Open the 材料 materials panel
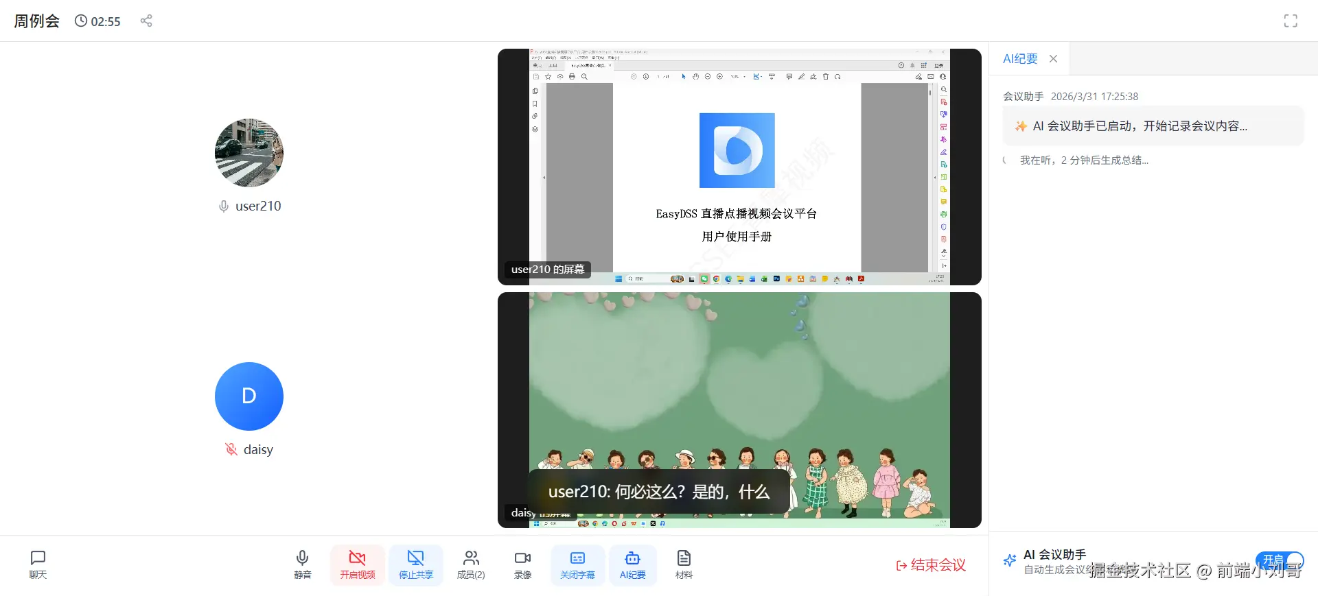The width and height of the screenshot is (1318, 596). 684,565
